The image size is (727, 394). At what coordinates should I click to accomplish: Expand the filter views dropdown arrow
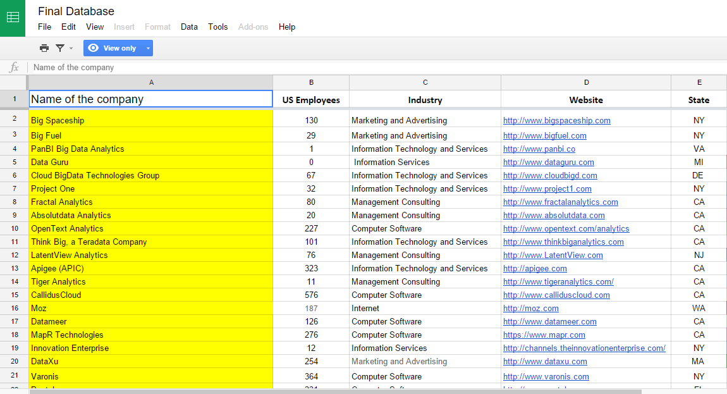(71, 48)
